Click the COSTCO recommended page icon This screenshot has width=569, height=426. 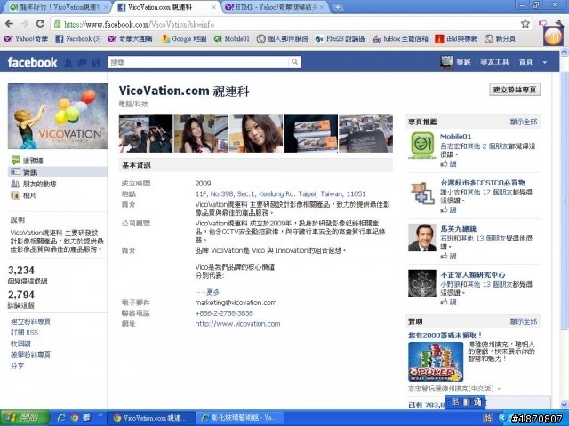[x=422, y=192]
